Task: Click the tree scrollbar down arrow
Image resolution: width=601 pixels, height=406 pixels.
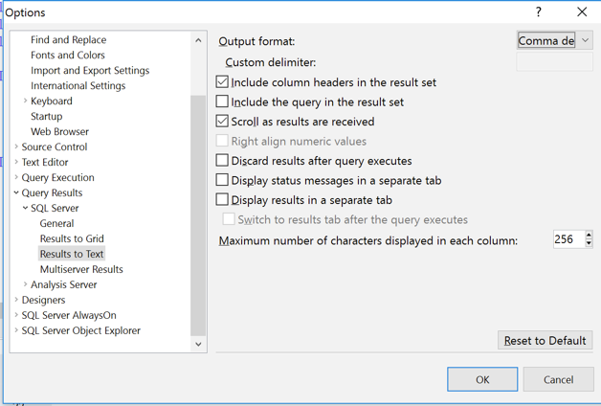Action: (198, 344)
